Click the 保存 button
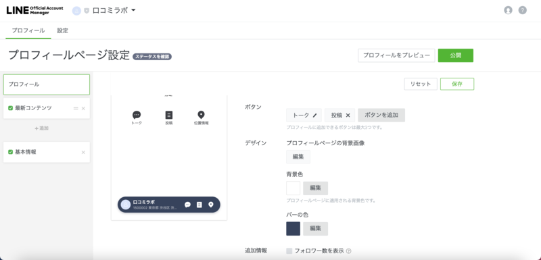541x260 pixels. click(x=457, y=84)
